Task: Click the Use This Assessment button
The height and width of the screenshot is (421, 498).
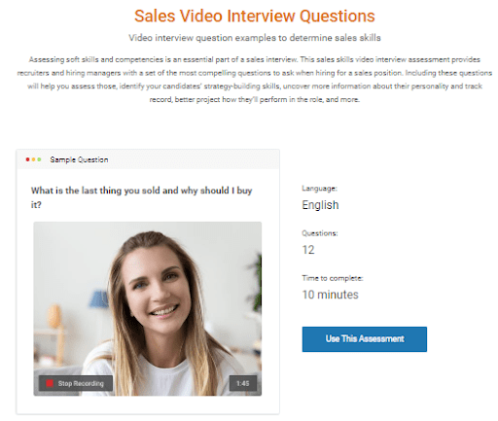Action: [x=364, y=339]
